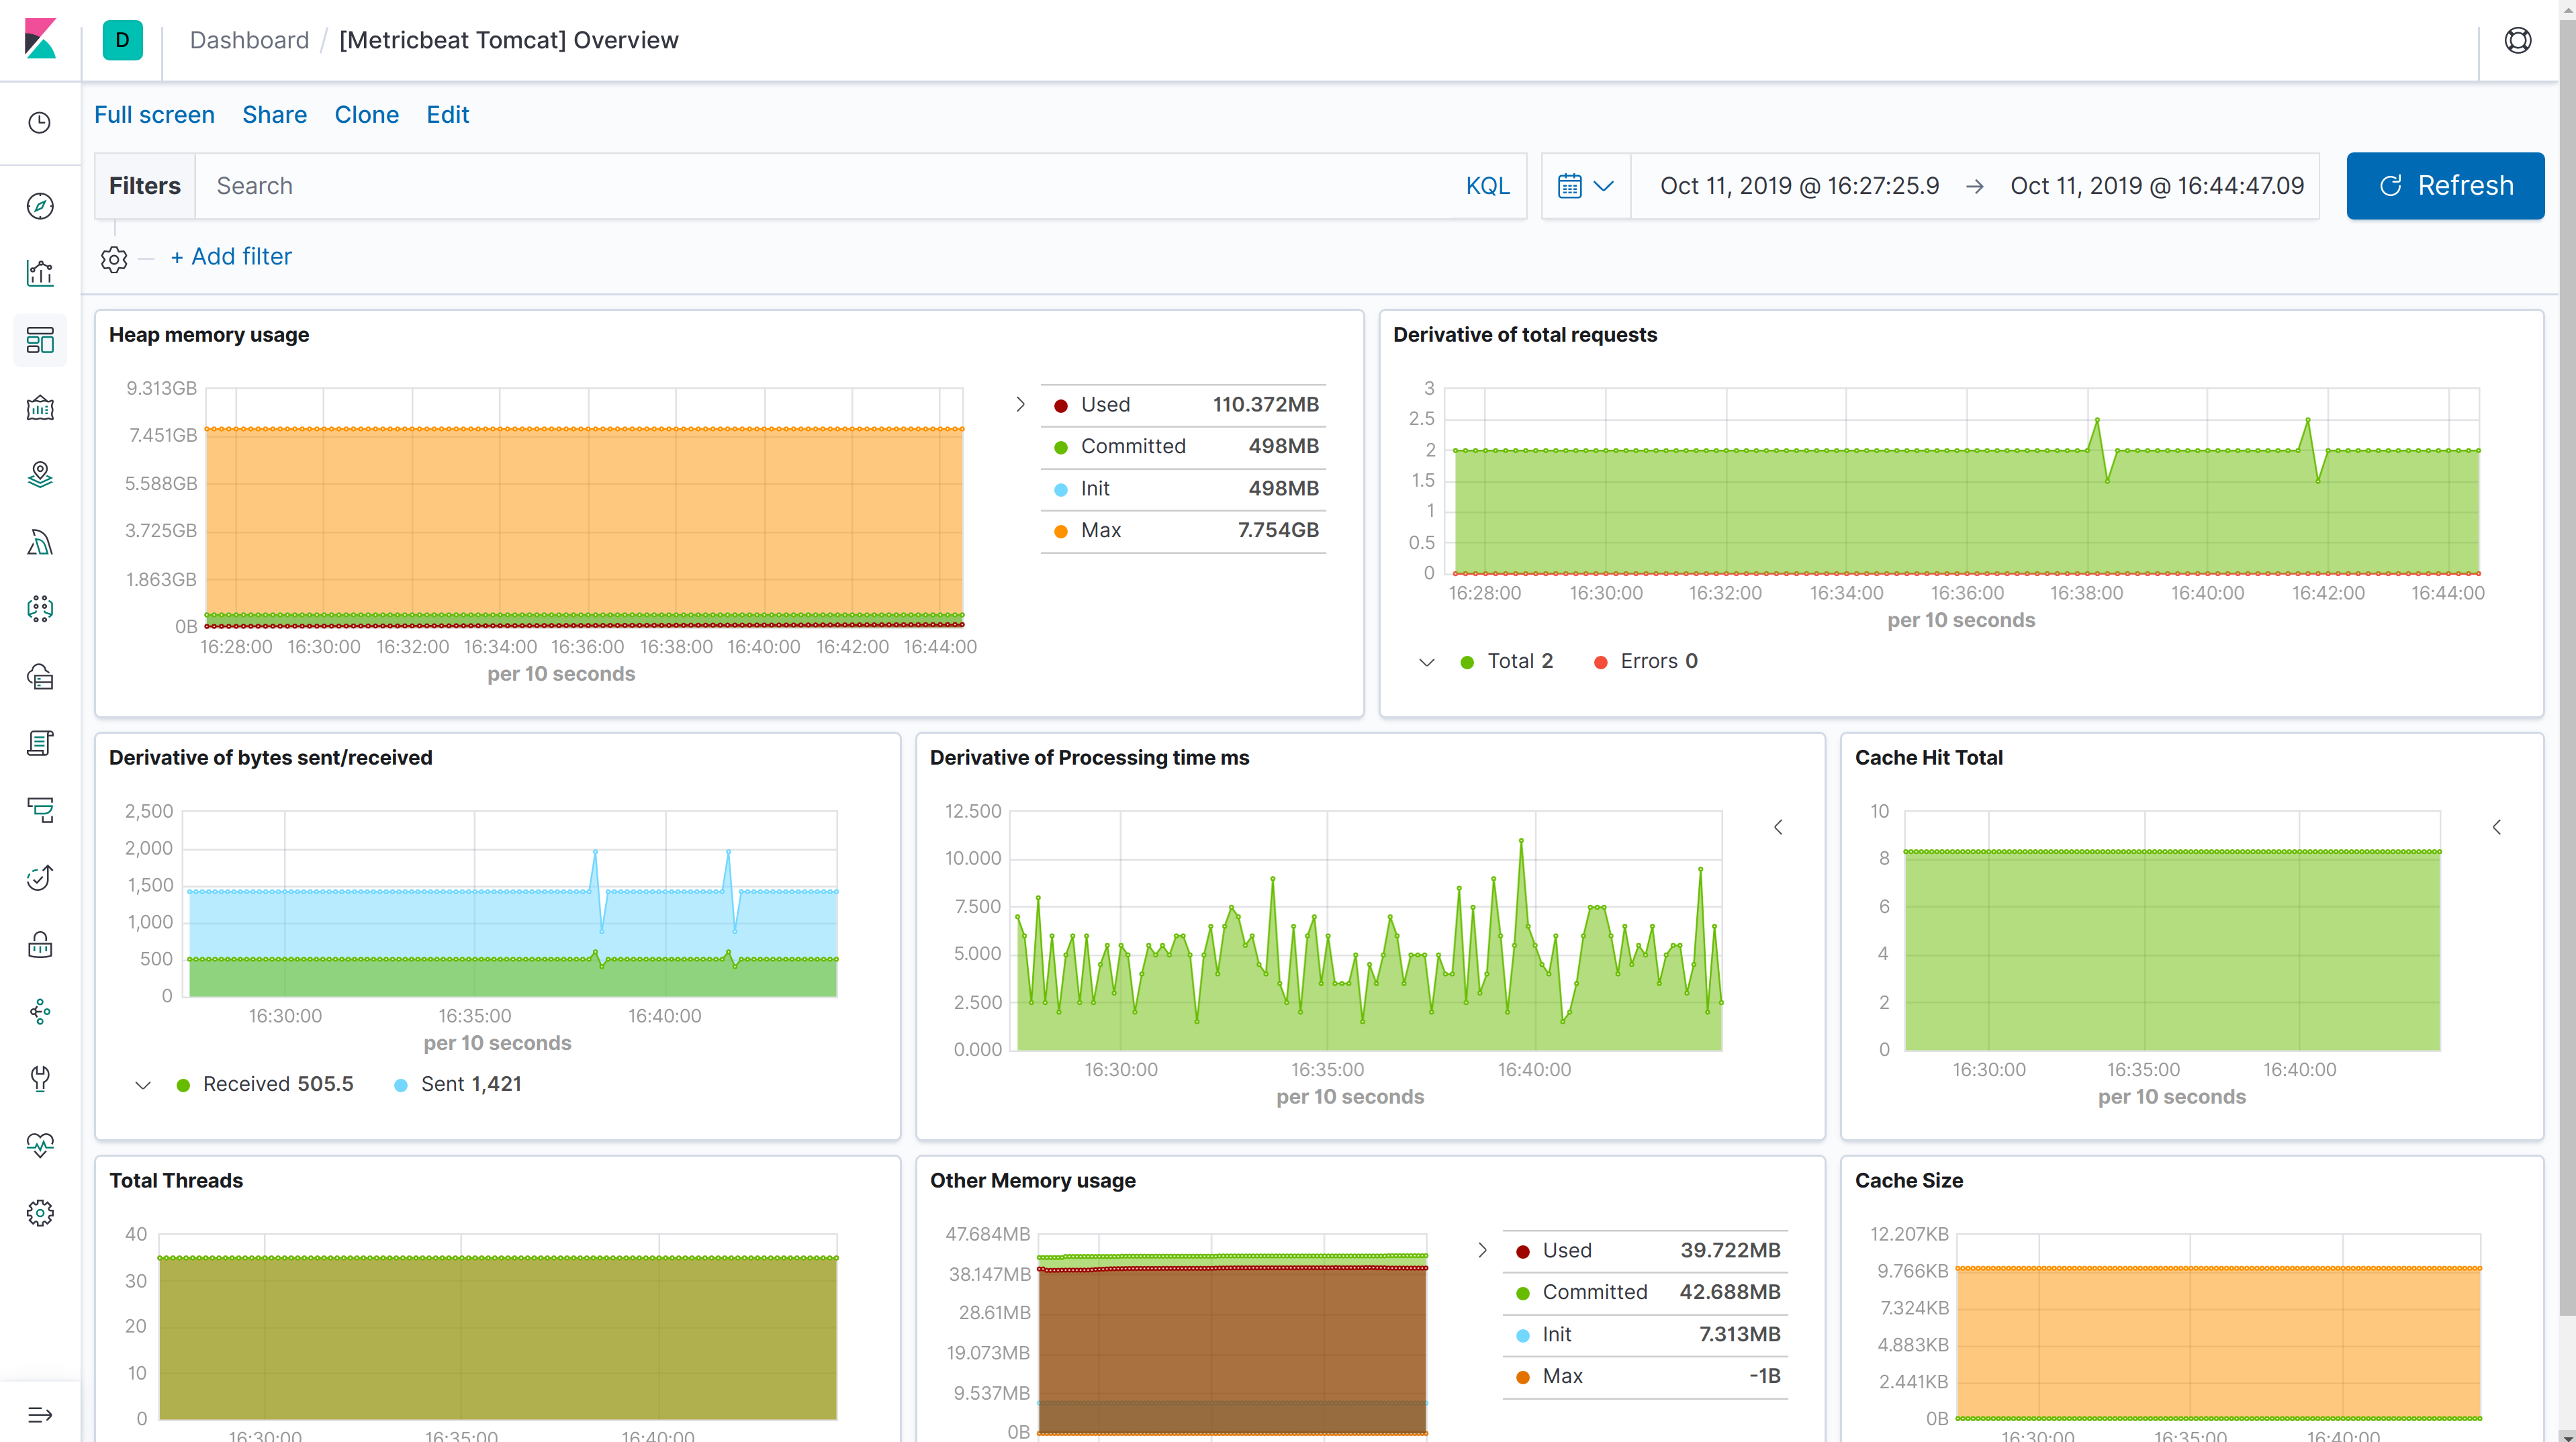Open the Maps sidebar icon
The width and height of the screenshot is (2576, 1442).
coord(40,474)
